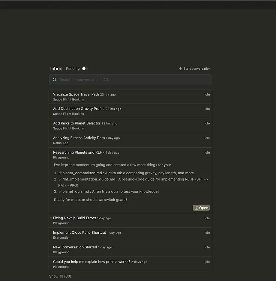The width and height of the screenshot is (276, 281).
Task: Toggle the Pending switch
Action: pos(84,69)
